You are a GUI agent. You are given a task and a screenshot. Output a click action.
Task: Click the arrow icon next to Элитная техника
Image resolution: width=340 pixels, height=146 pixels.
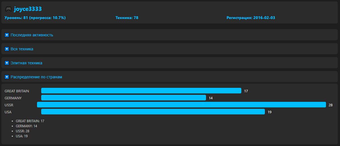tap(7, 63)
